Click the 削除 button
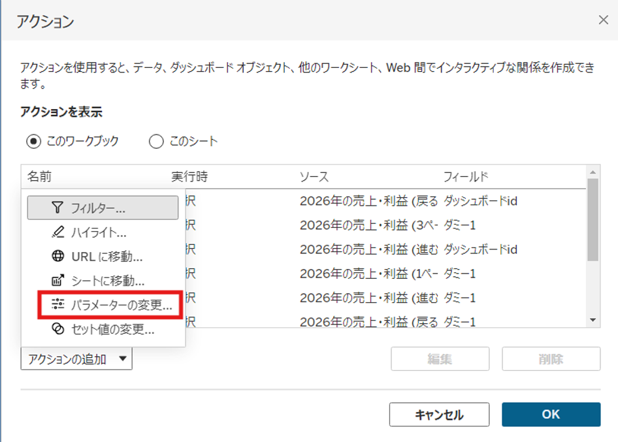This screenshot has height=442, width=618. 551,359
